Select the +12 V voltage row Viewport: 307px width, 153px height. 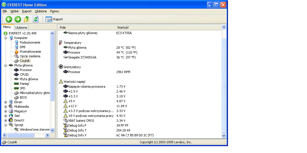[x=139, y=106]
